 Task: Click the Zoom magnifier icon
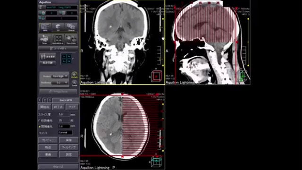point(75,83)
